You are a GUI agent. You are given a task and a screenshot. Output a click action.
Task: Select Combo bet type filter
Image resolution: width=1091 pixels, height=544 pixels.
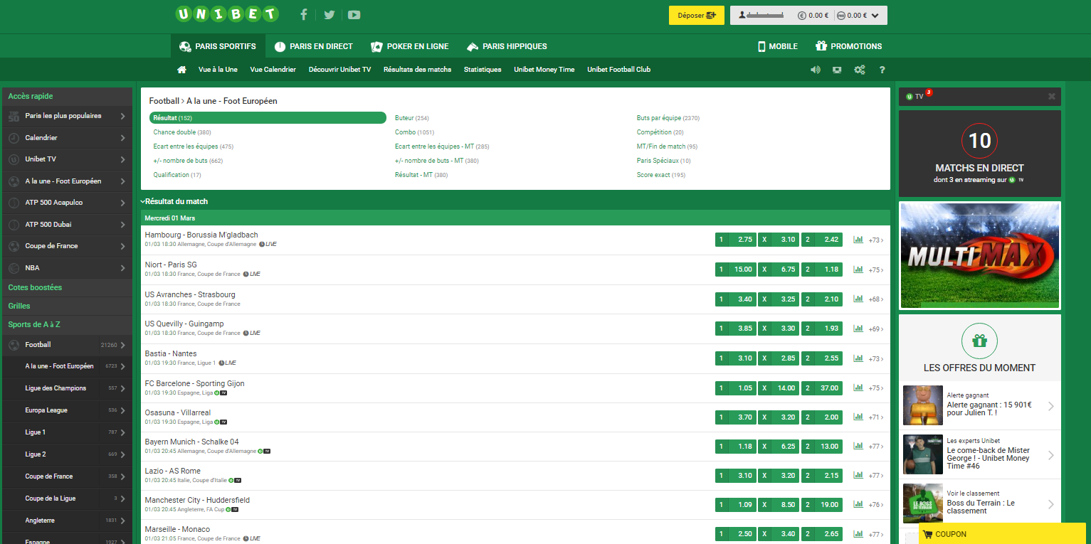(x=414, y=132)
